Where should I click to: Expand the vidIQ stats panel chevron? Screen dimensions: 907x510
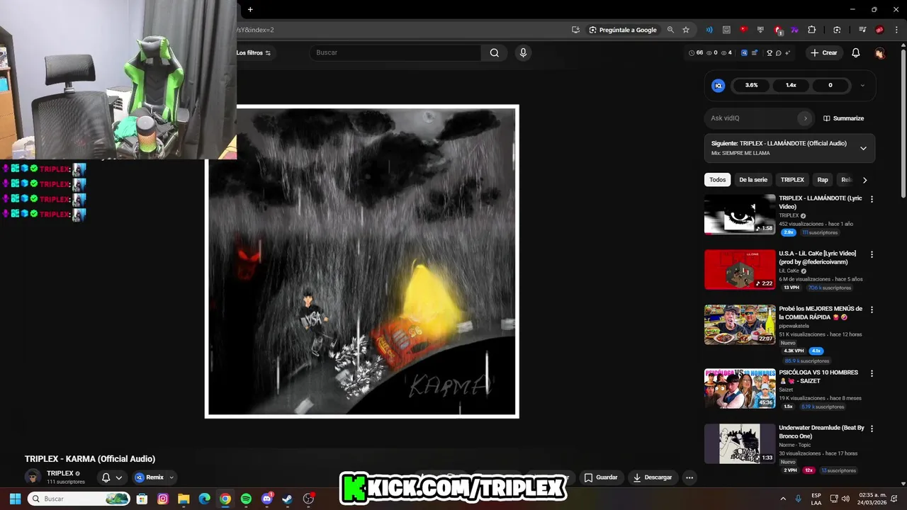(862, 85)
